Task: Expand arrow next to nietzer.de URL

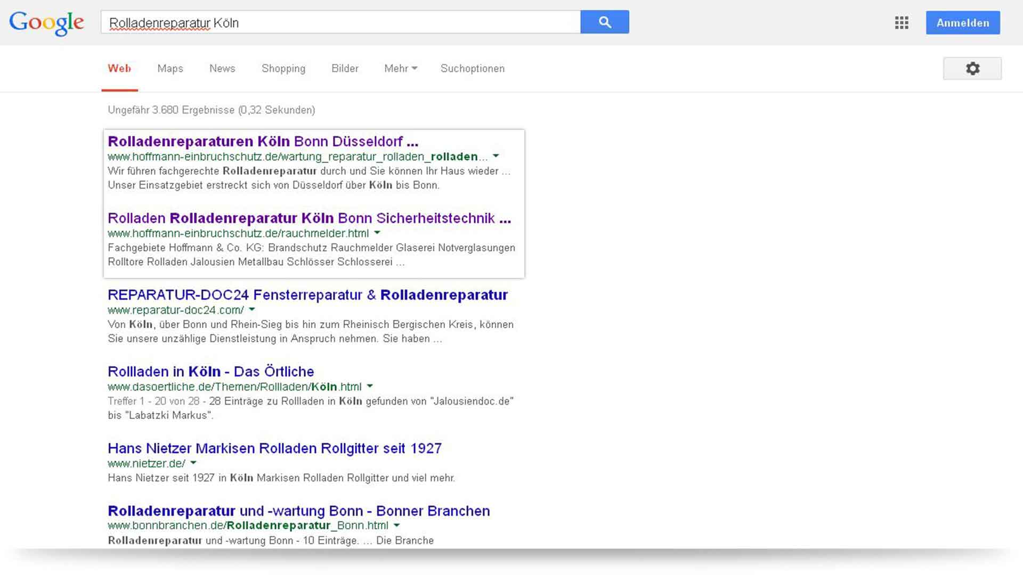Action: click(x=193, y=463)
